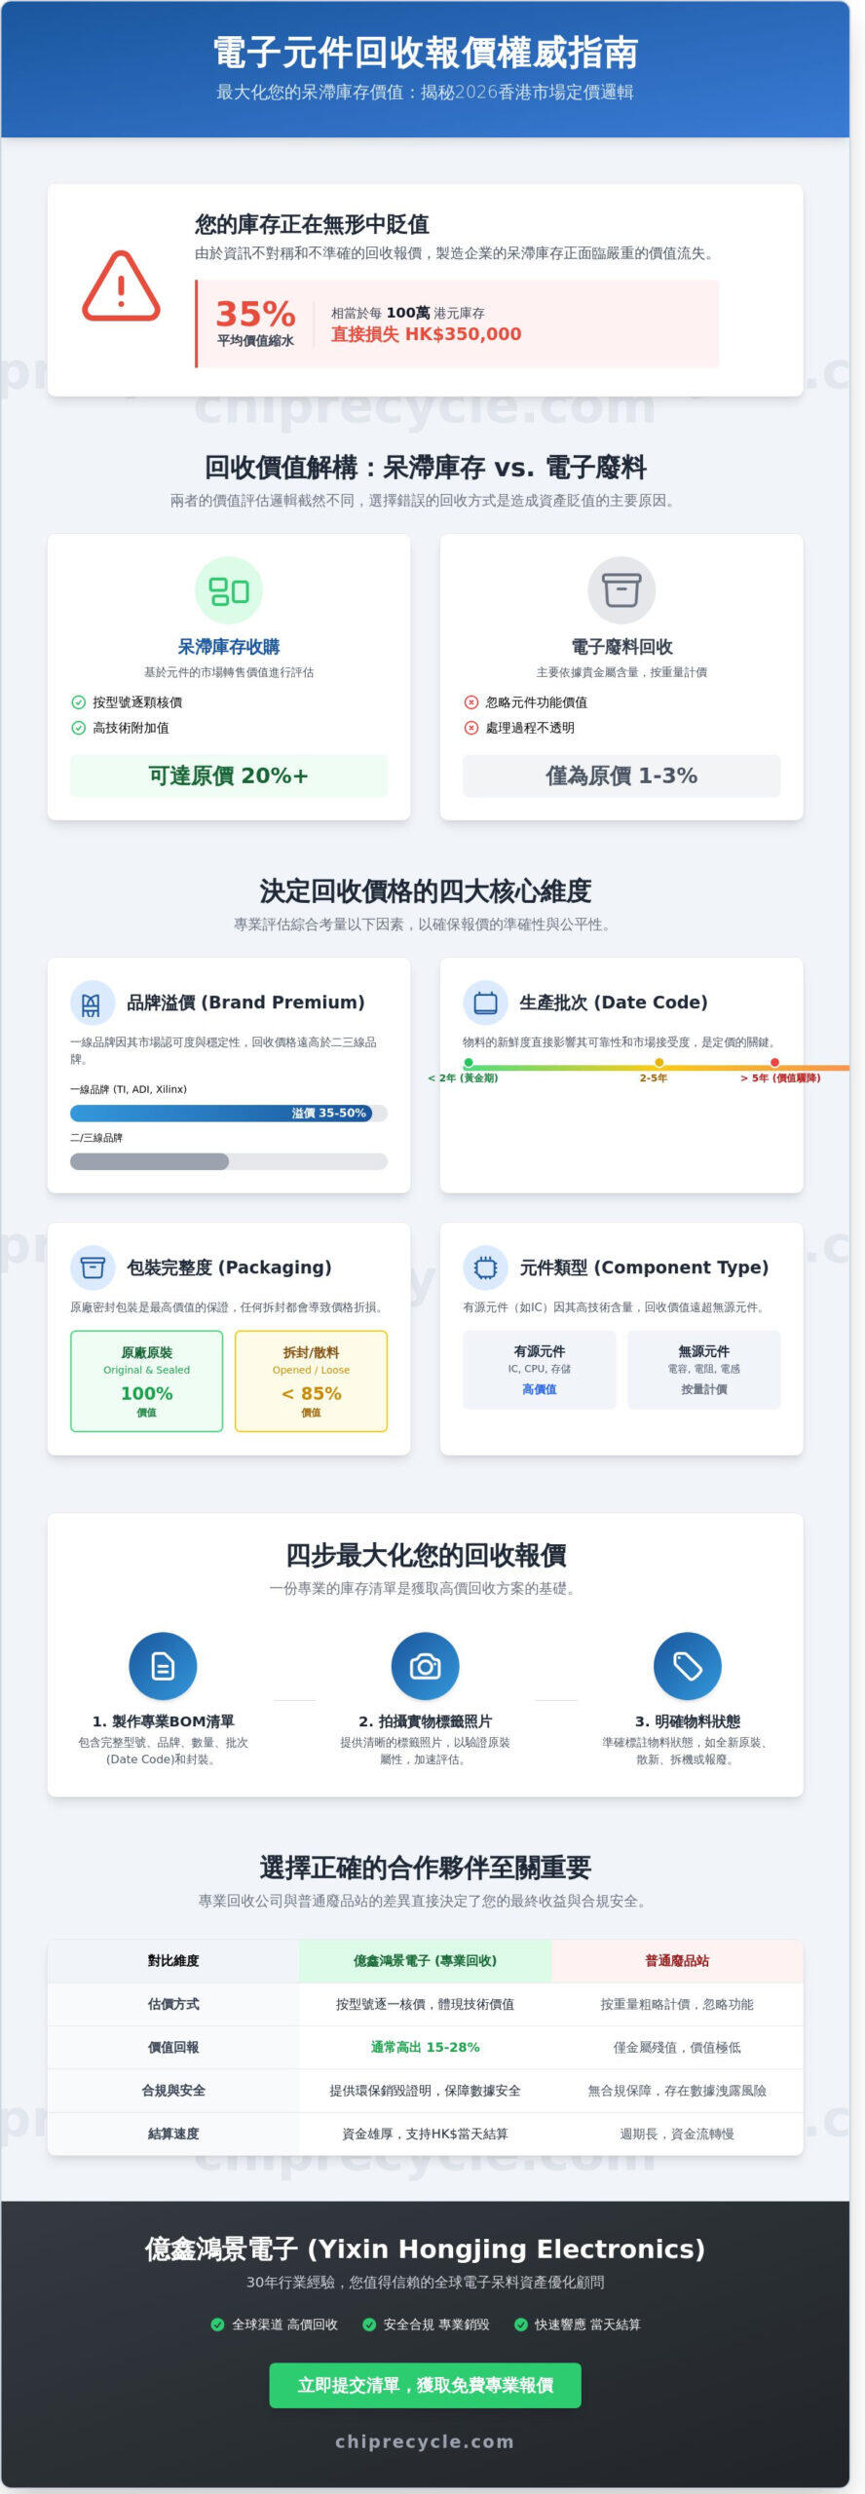This screenshot has width=865, height=2494.
Task: Open the chiprecycle.com footer link
Action: pyautogui.click(x=425, y=2441)
